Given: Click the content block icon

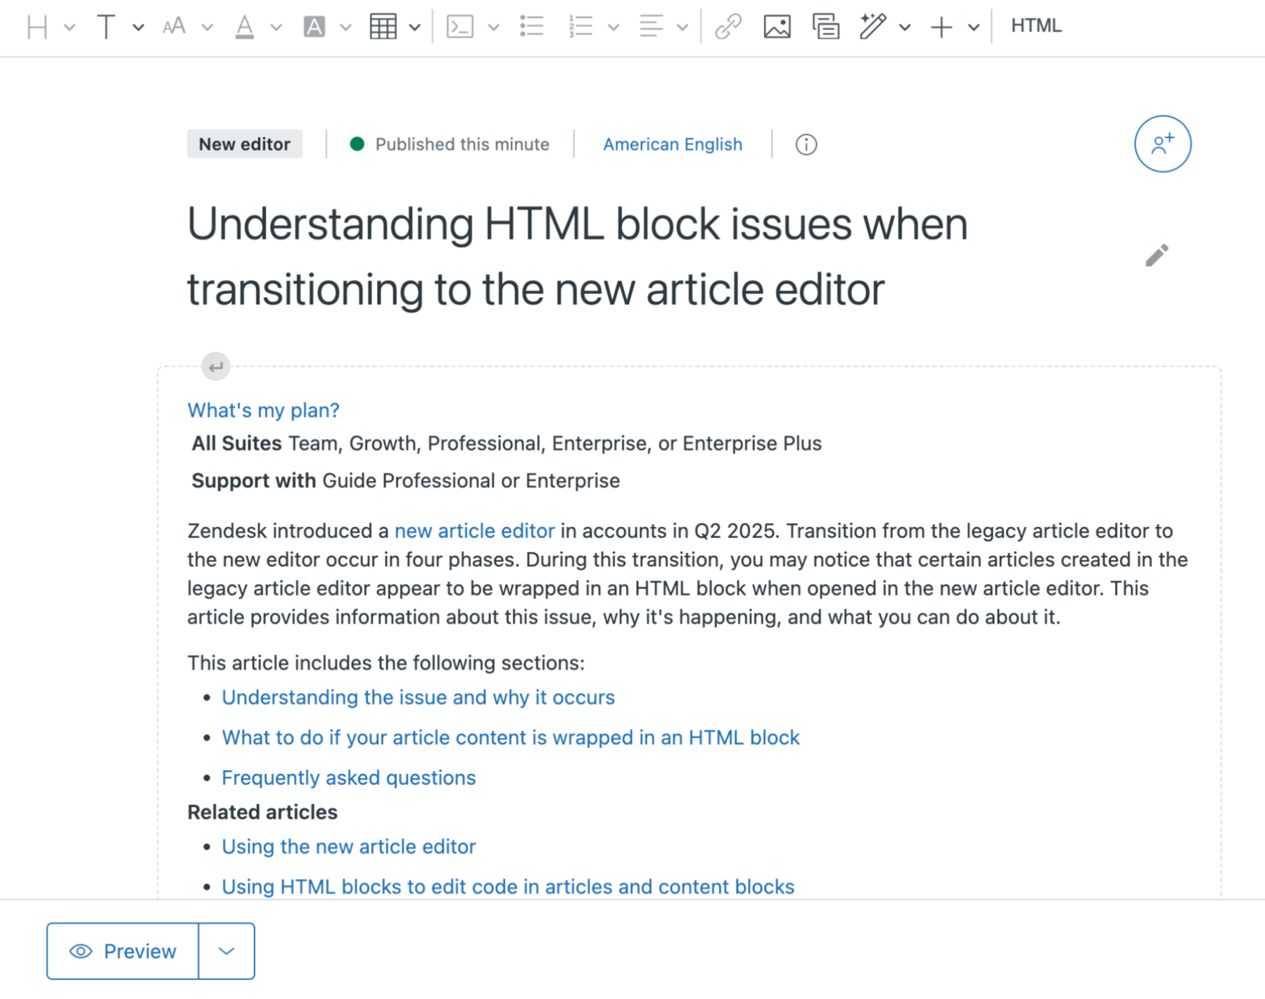Looking at the screenshot, I should [x=825, y=27].
